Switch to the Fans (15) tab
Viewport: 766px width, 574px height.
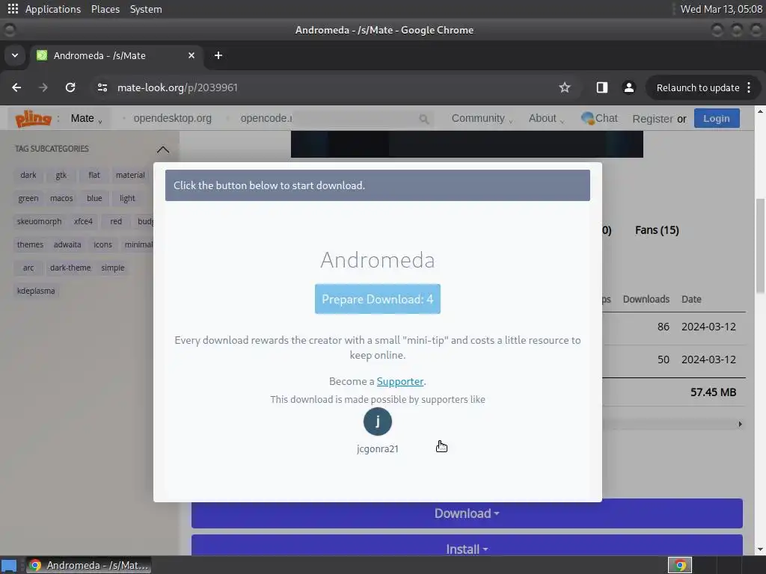coord(657,230)
